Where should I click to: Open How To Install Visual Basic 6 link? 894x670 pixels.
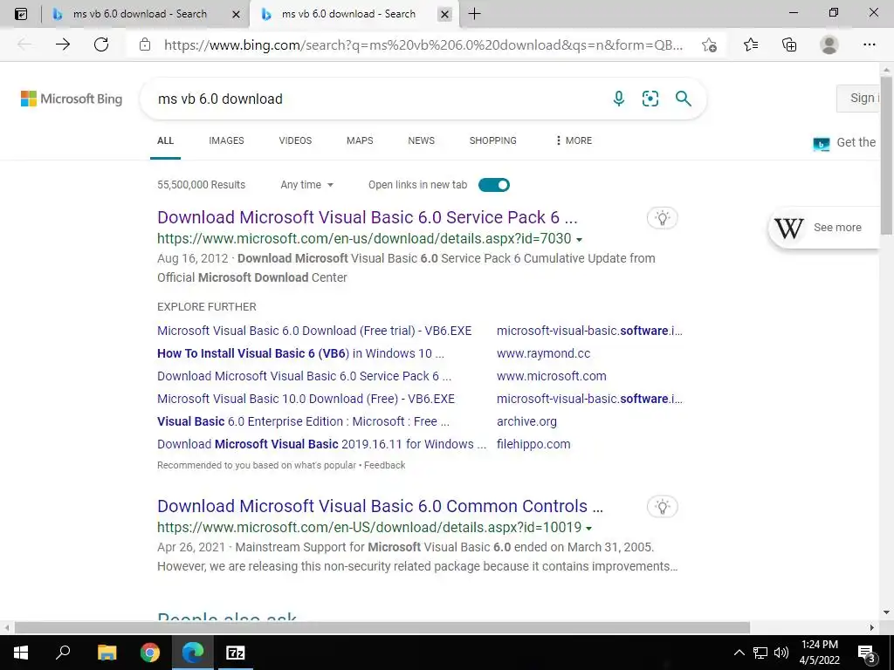pos(300,353)
